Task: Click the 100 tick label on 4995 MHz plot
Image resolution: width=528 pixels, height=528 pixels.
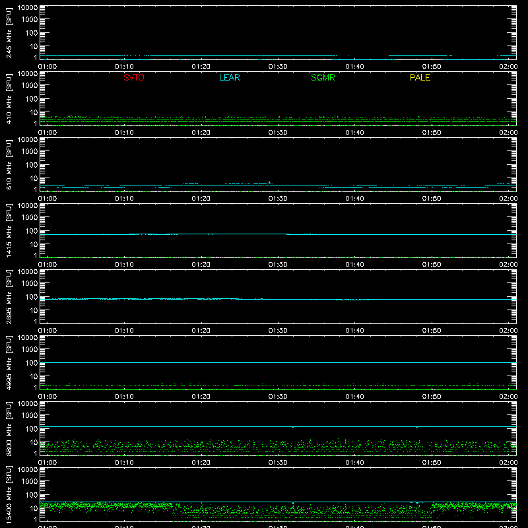Action: coord(32,363)
